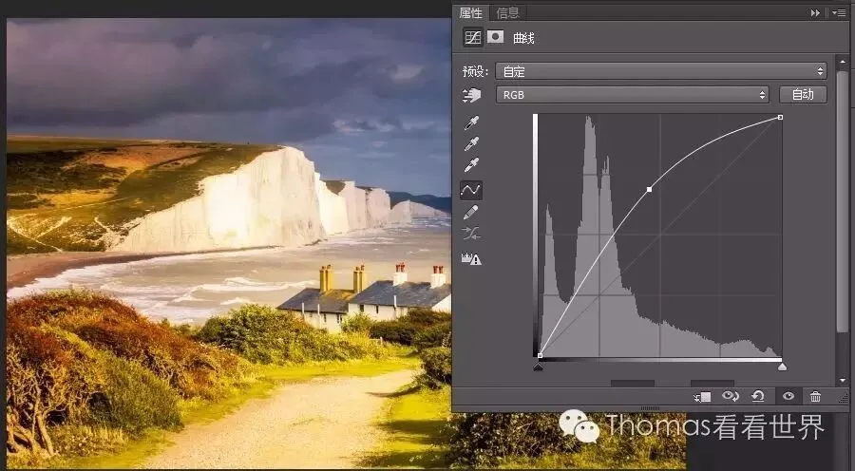The width and height of the screenshot is (855, 471).
Task: Activate the on-image targeted adjustment hand tool
Action: click(x=471, y=95)
